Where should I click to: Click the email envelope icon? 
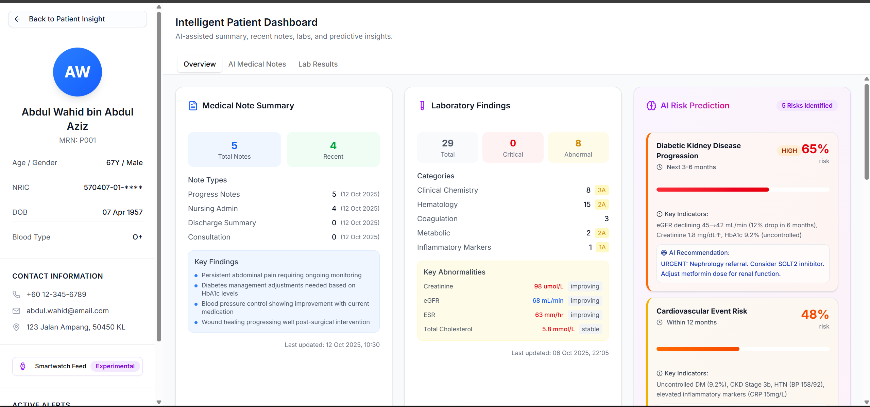coord(16,311)
